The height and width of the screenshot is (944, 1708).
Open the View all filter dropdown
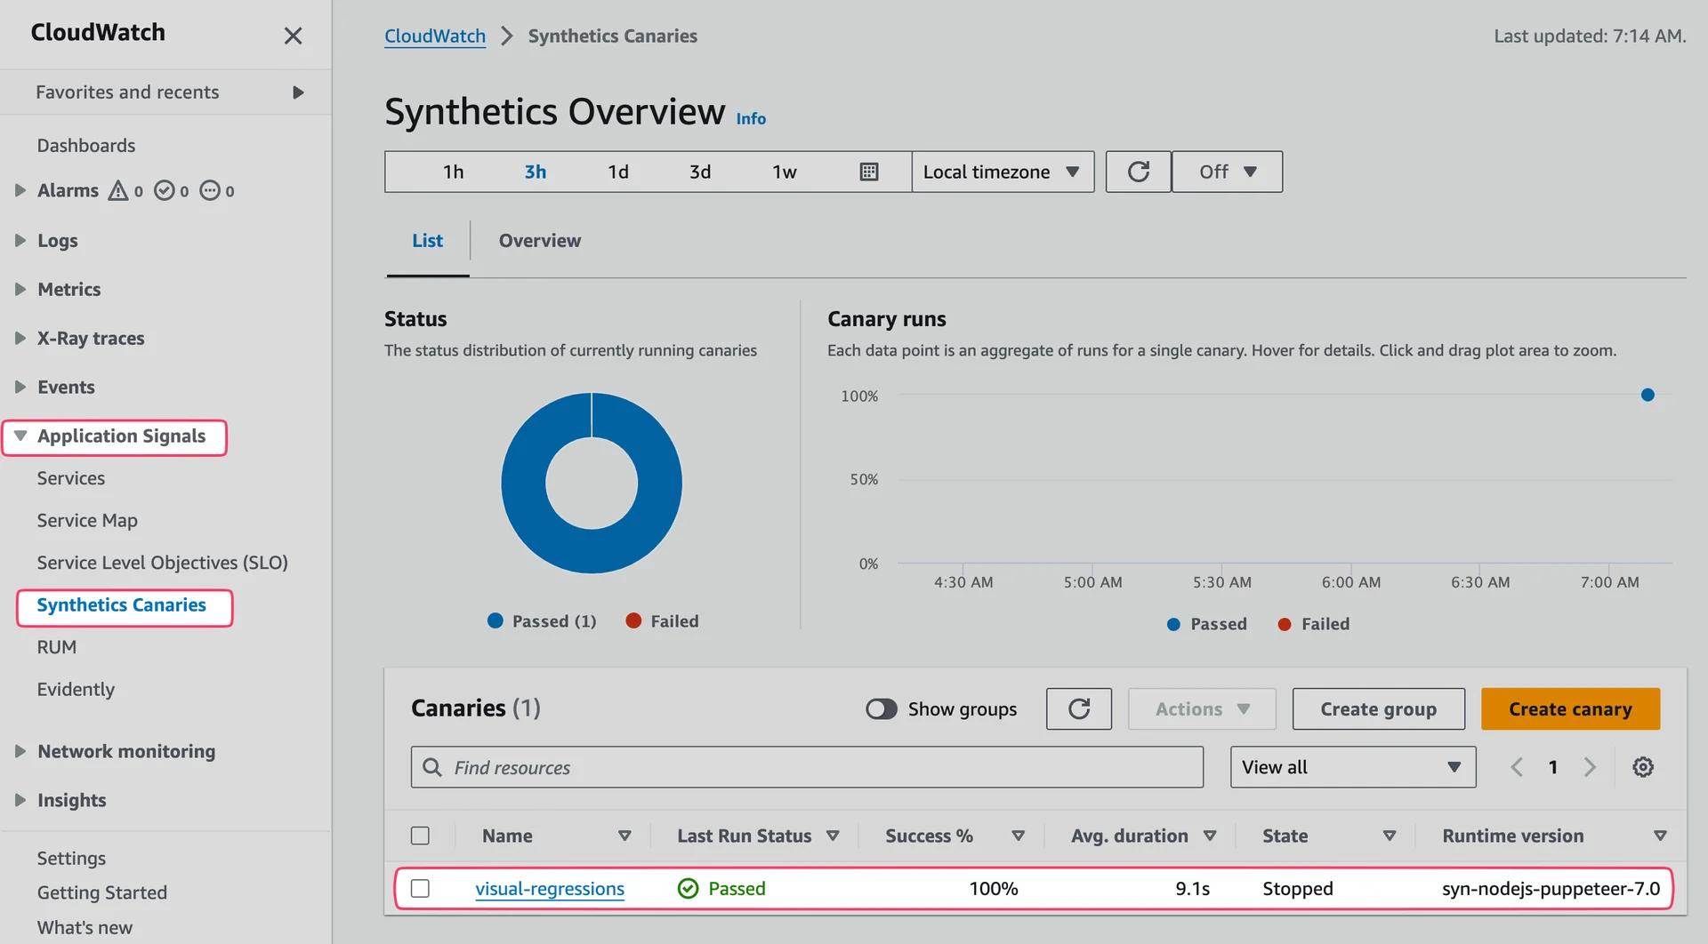tap(1351, 766)
